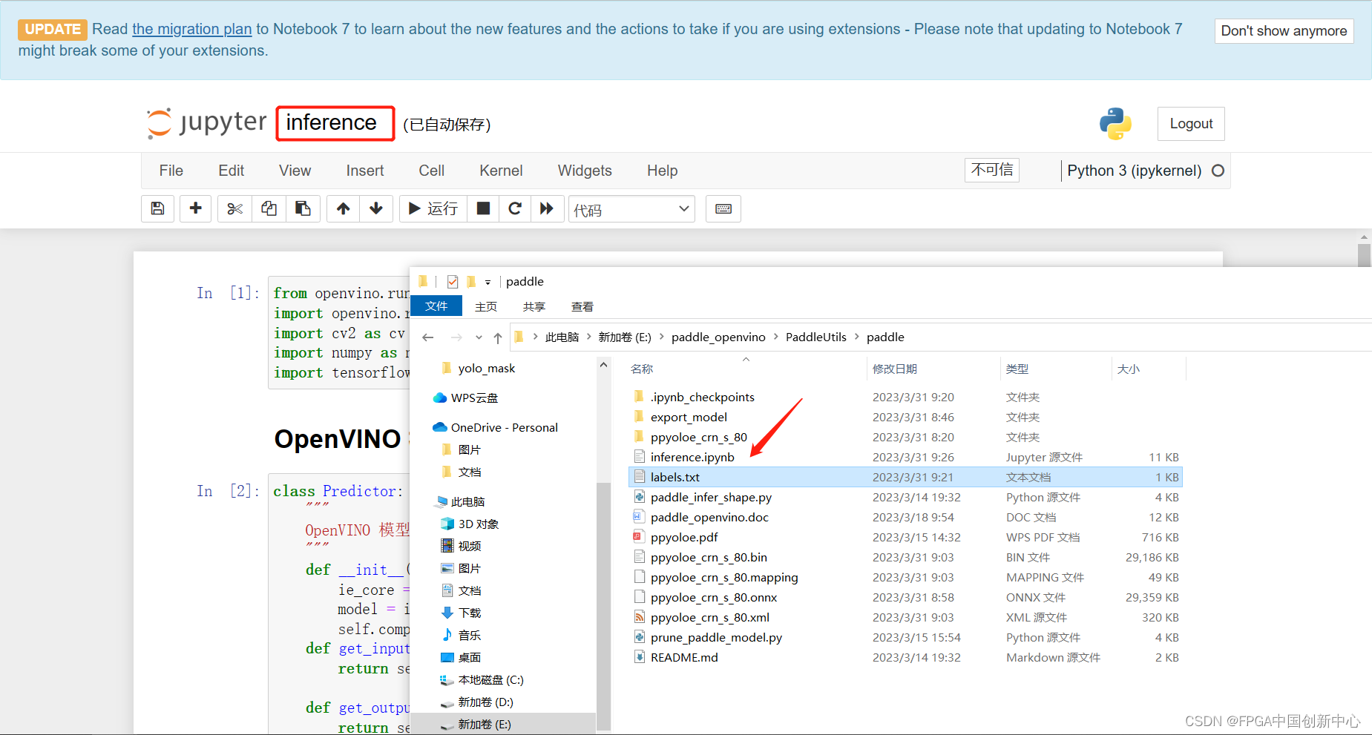Click the properties checkmark icon in Explorer title bar
Screen dimensions: 1372x735
click(x=453, y=282)
